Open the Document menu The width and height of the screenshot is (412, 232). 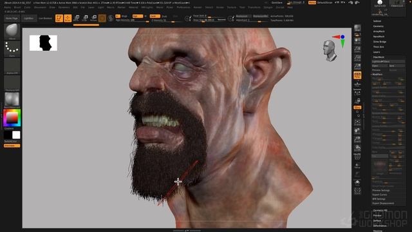[x=40, y=7]
